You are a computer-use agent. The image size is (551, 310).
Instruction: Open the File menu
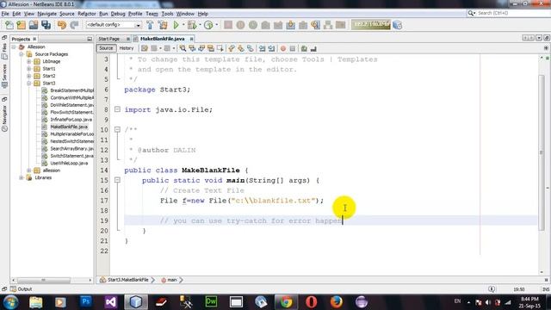click(x=5, y=14)
